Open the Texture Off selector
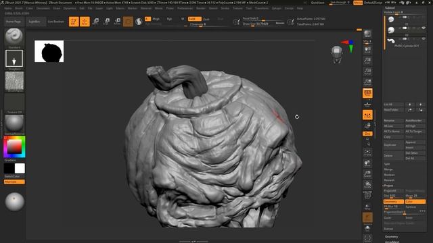The height and width of the screenshot is (243, 433). click(x=14, y=102)
